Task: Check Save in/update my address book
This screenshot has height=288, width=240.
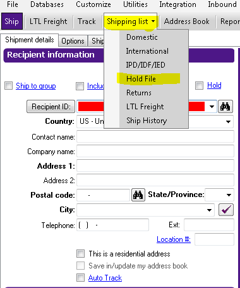Action: [x=80, y=265]
